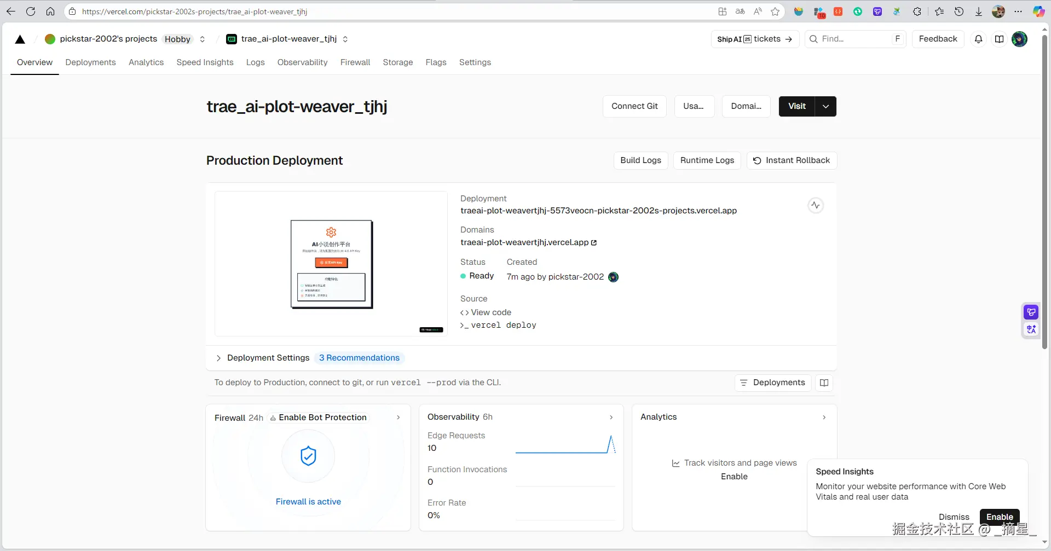Viewport: 1051px width, 551px height.
Task: Click the Feedback button
Action: [938, 39]
